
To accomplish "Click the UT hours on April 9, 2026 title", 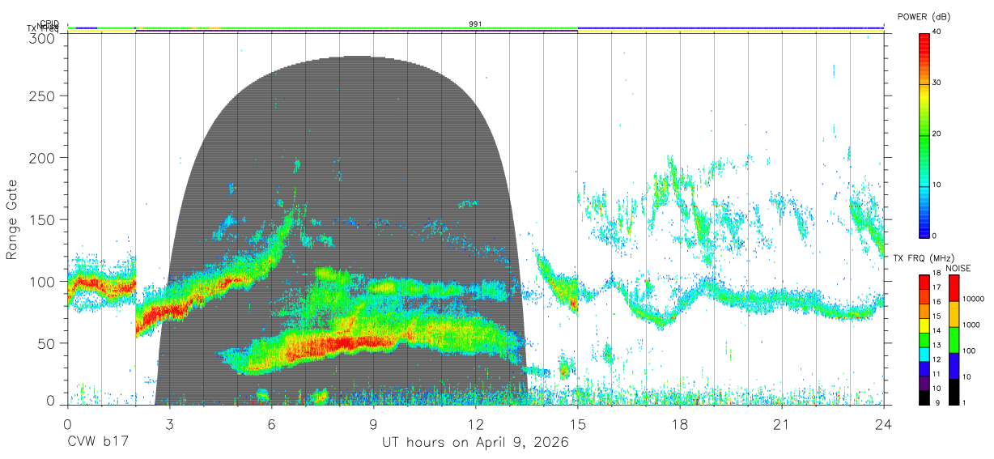I will click(475, 444).
